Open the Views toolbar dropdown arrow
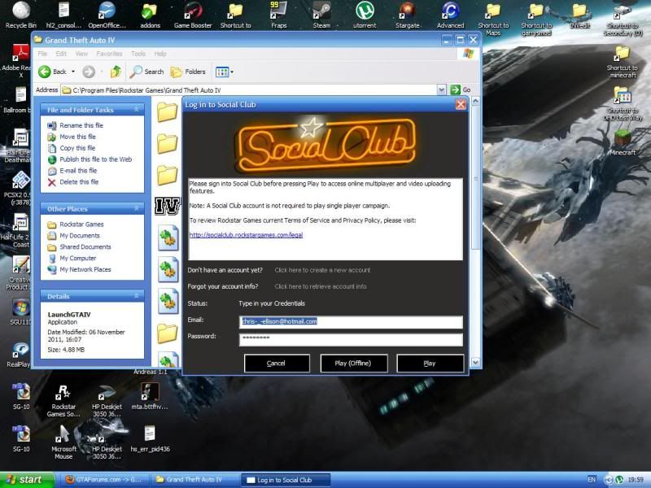Screen dimensions: 651x488 (x=232, y=71)
